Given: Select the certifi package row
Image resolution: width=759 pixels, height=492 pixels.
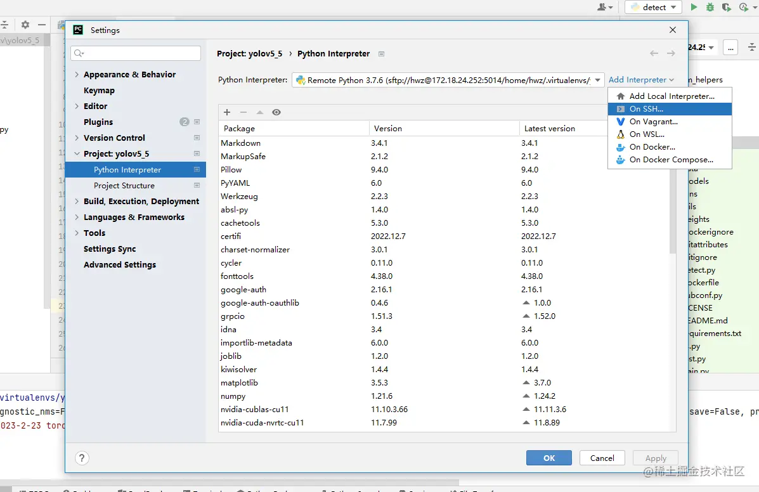Looking at the screenshot, I should click(x=444, y=236).
